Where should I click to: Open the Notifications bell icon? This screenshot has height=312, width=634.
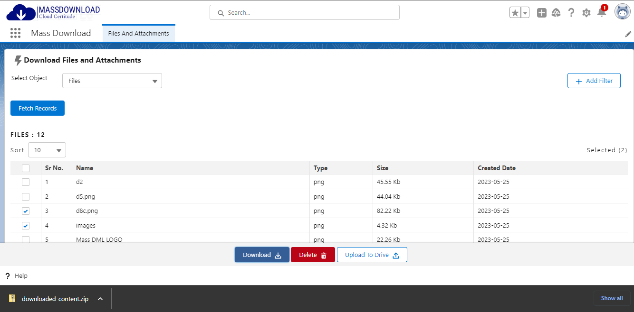pos(601,13)
